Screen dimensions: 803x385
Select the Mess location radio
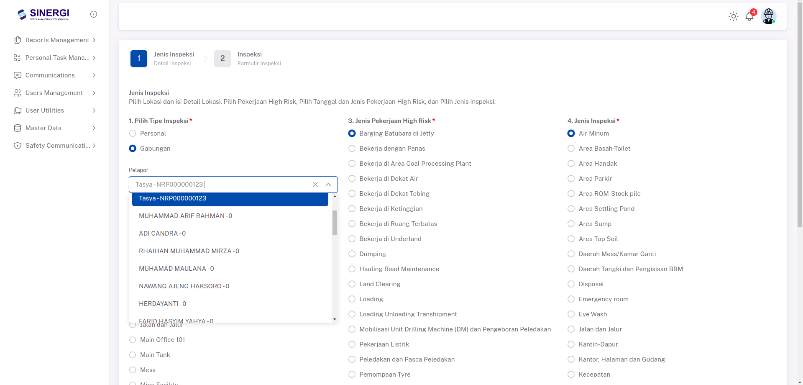click(x=133, y=370)
